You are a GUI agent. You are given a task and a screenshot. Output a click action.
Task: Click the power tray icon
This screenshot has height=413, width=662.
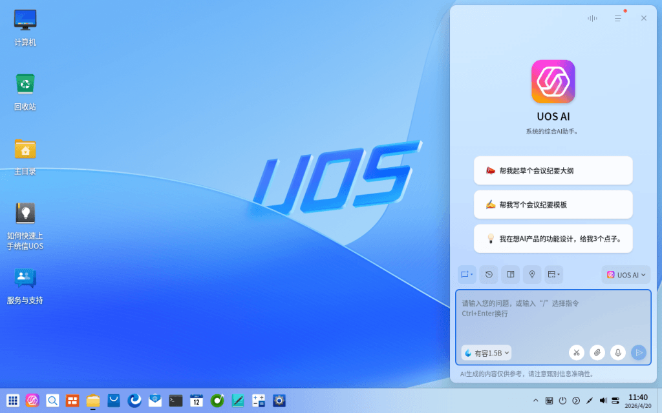click(563, 400)
